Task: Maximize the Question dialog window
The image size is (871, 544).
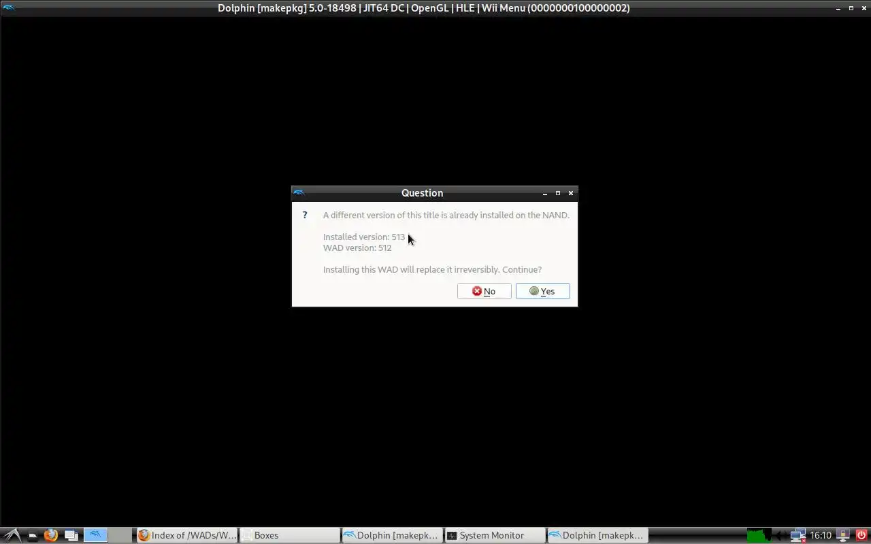Action: [558, 193]
